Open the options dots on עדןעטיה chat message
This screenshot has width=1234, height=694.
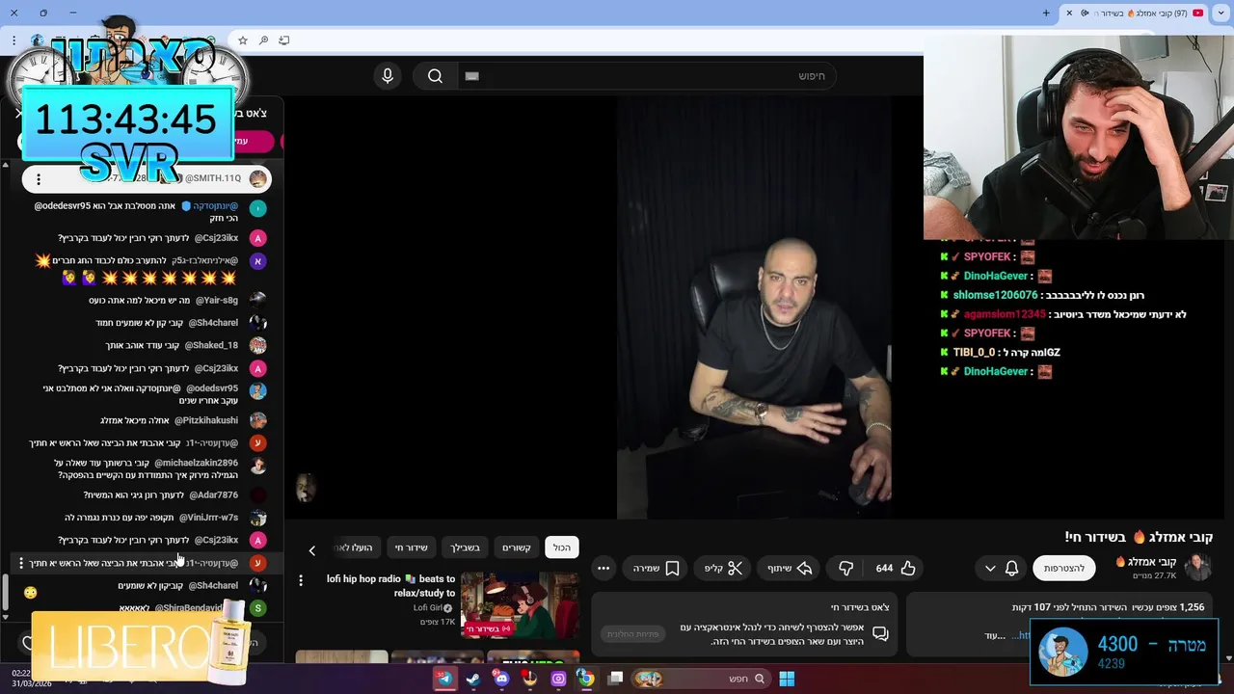tap(21, 563)
